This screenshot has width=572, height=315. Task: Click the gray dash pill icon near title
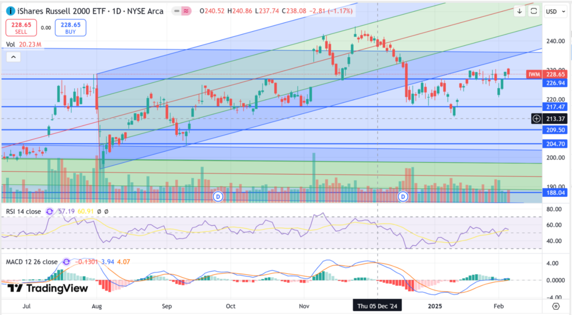click(x=177, y=11)
